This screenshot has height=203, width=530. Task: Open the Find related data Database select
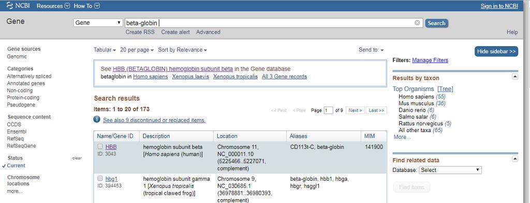tap(450, 170)
